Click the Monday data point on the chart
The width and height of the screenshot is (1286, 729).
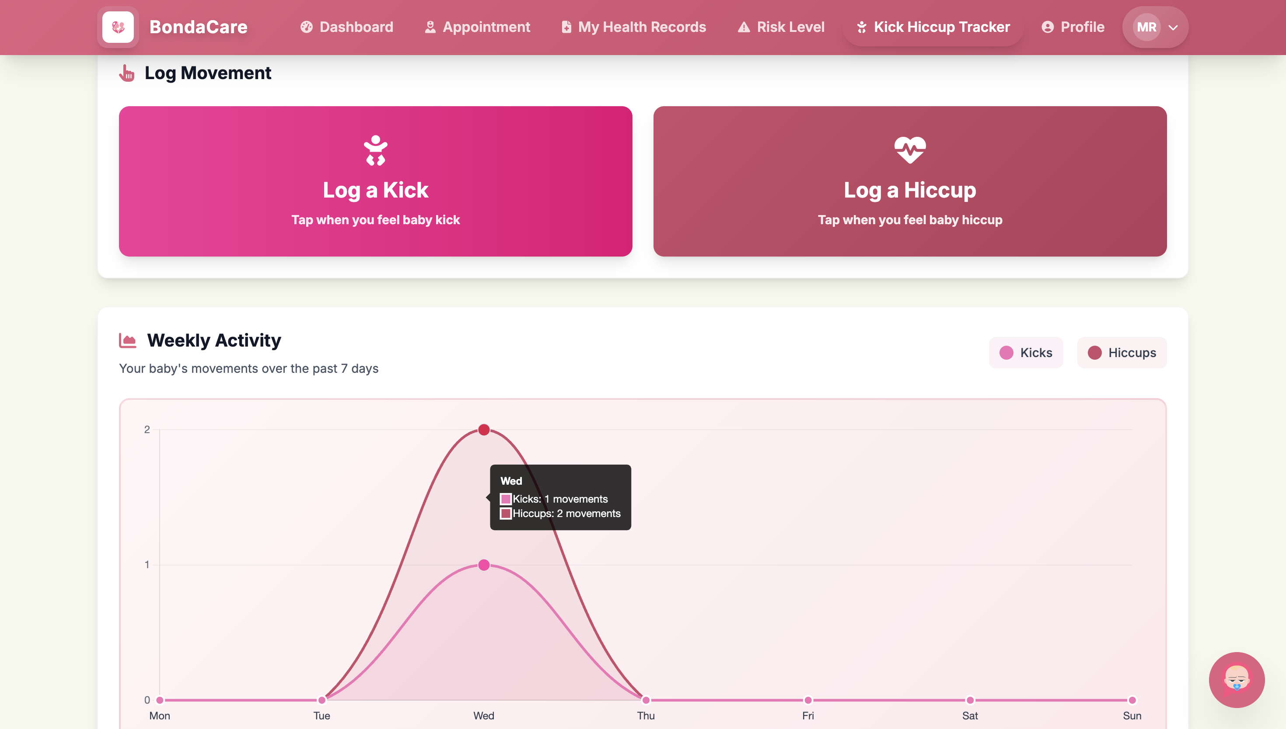[x=160, y=700]
